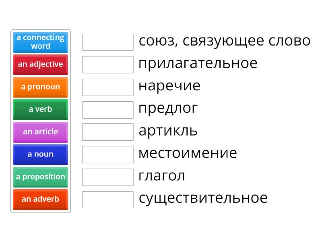Select the 'a verb' green tile

pos(40,109)
